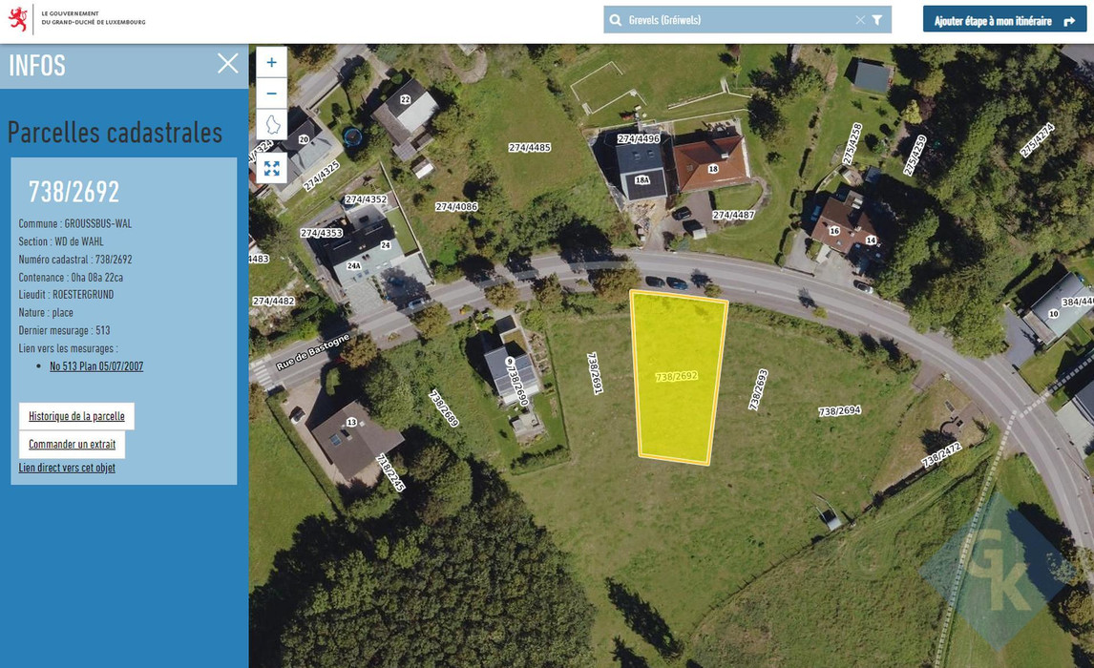Open Historique de la parcelle
The image size is (1094, 668).
pyautogui.click(x=76, y=416)
